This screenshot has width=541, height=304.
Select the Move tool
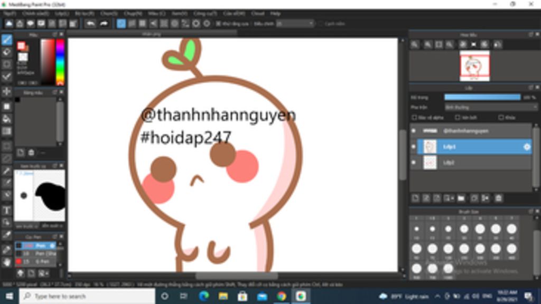tap(6, 91)
